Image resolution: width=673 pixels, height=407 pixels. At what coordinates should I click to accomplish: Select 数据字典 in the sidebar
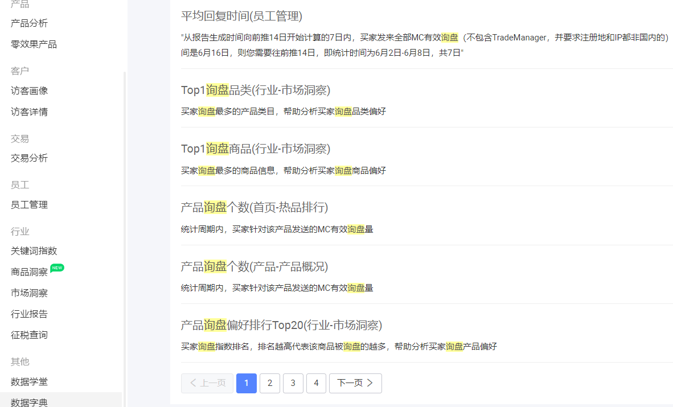pyautogui.click(x=29, y=402)
